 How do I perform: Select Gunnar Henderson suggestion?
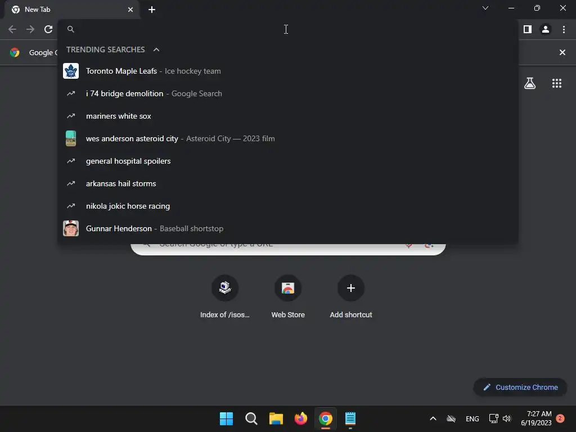[288, 228]
